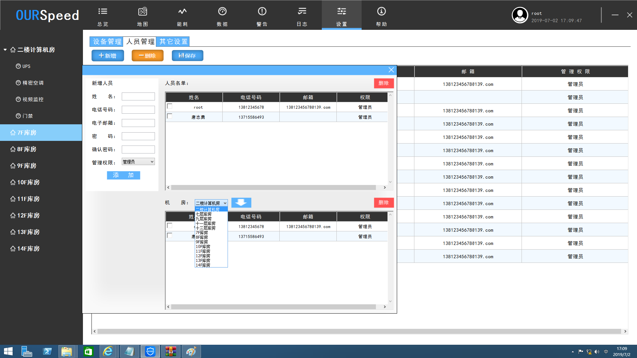Collapse the 二楼计算机房 tree node

click(5, 50)
